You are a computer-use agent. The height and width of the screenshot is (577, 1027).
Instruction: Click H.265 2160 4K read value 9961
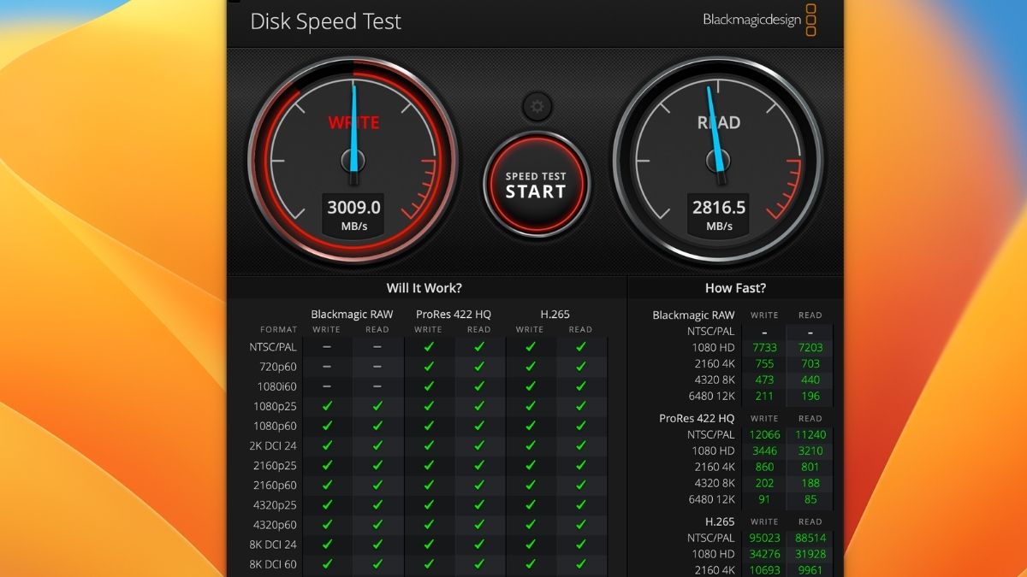(810, 570)
